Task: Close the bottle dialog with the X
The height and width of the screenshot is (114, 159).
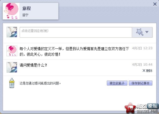Action: [x=155, y=4]
